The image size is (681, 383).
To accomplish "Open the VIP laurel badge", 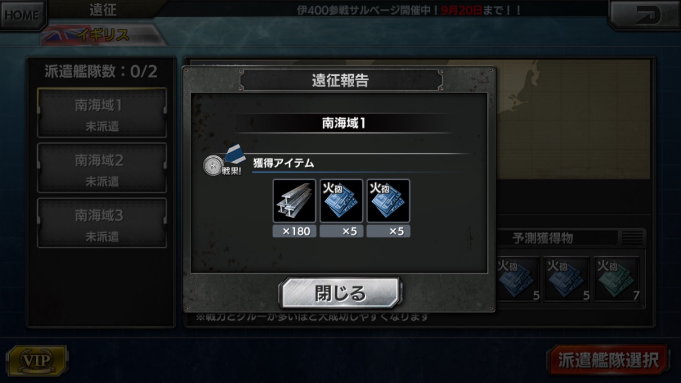I will pos(37,360).
